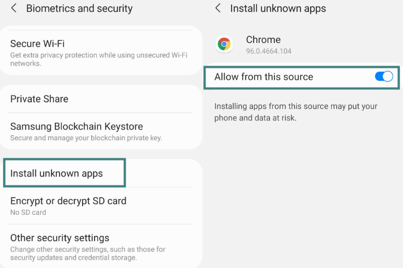The height and width of the screenshot is (268, 403).
Task: Go back from Install unknown apps screen
Action: pos(218,8)
